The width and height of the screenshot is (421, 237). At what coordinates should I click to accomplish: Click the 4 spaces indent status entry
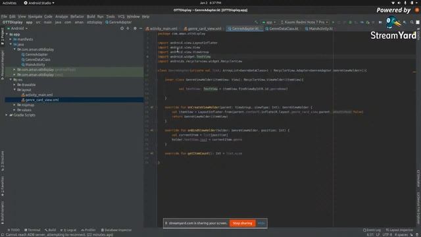(401, 235)
